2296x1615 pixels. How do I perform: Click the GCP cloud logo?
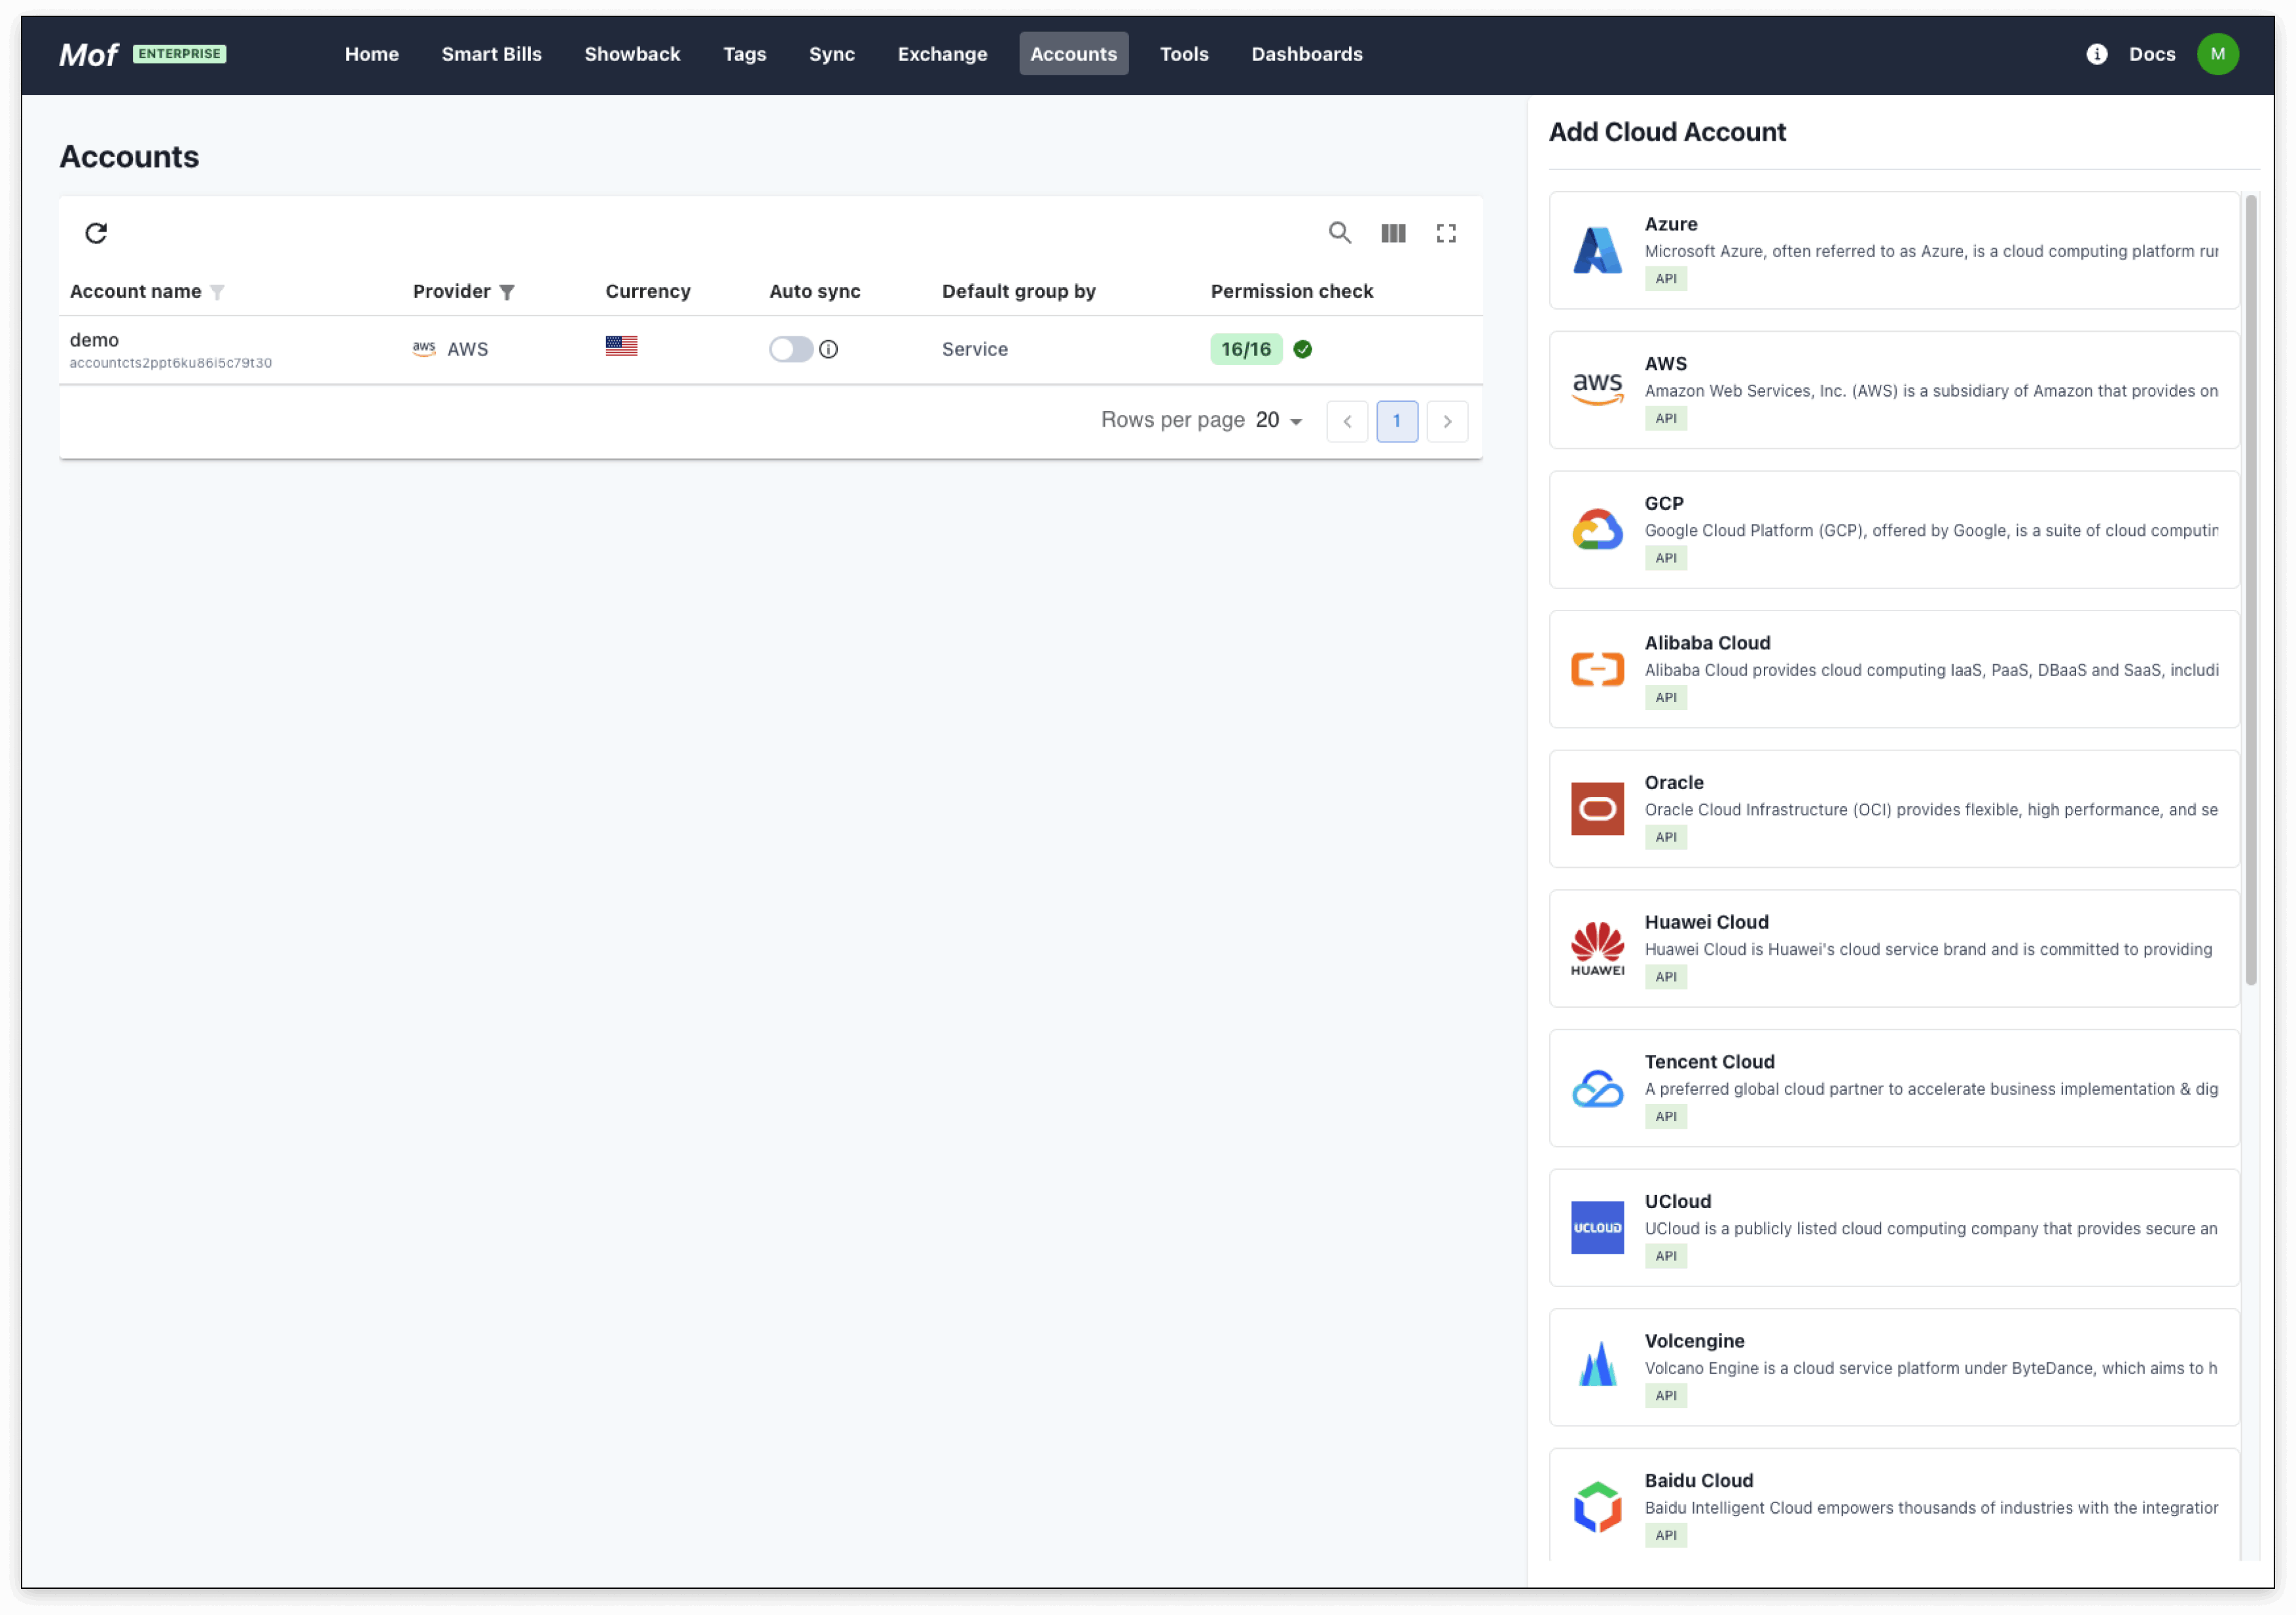(x=1597, y=530)
